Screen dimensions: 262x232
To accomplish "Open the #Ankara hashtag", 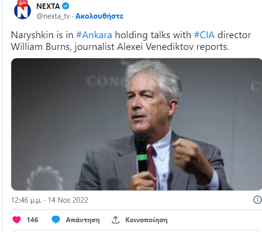I will coord(94,35).
